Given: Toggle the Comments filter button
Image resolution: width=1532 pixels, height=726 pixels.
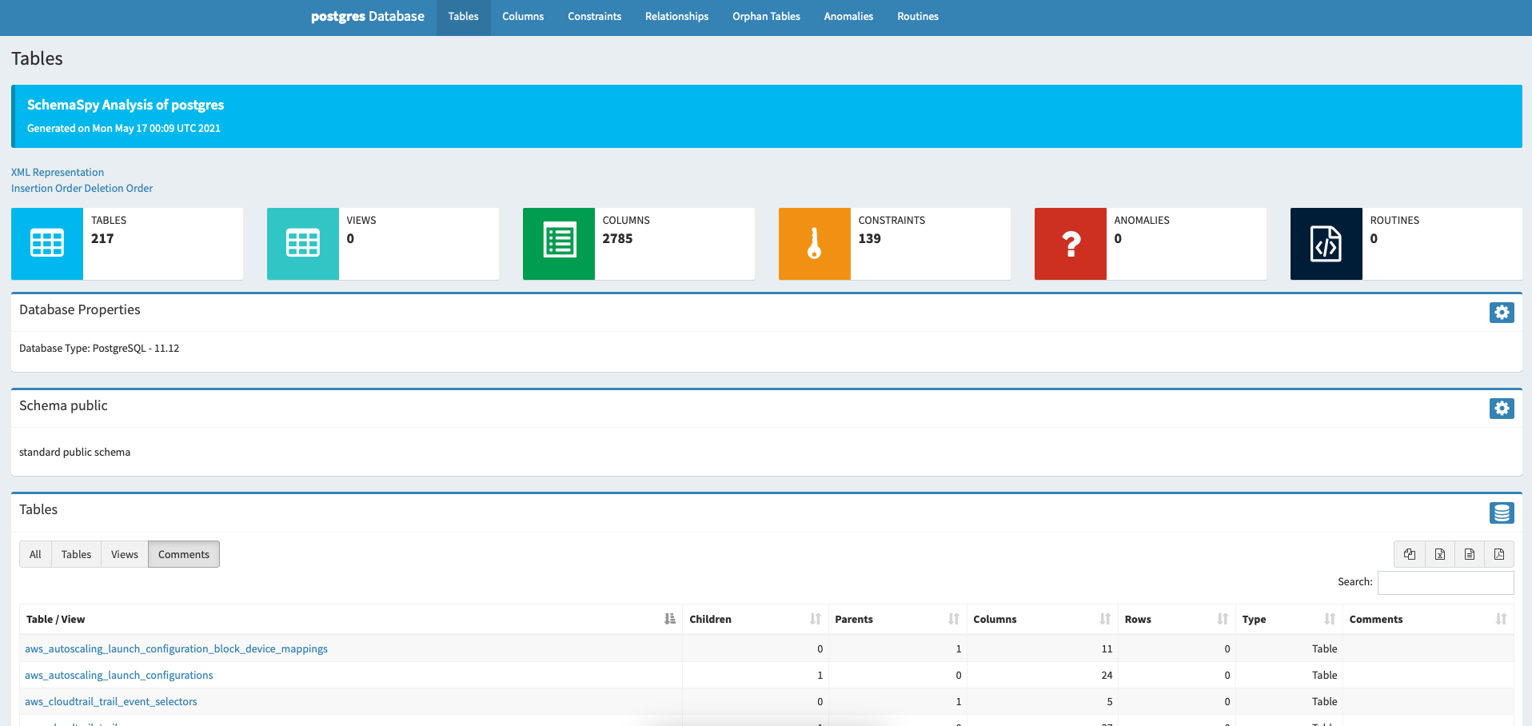Looking at the screenshot, I should pyautogui.click(x=184, y=554).
